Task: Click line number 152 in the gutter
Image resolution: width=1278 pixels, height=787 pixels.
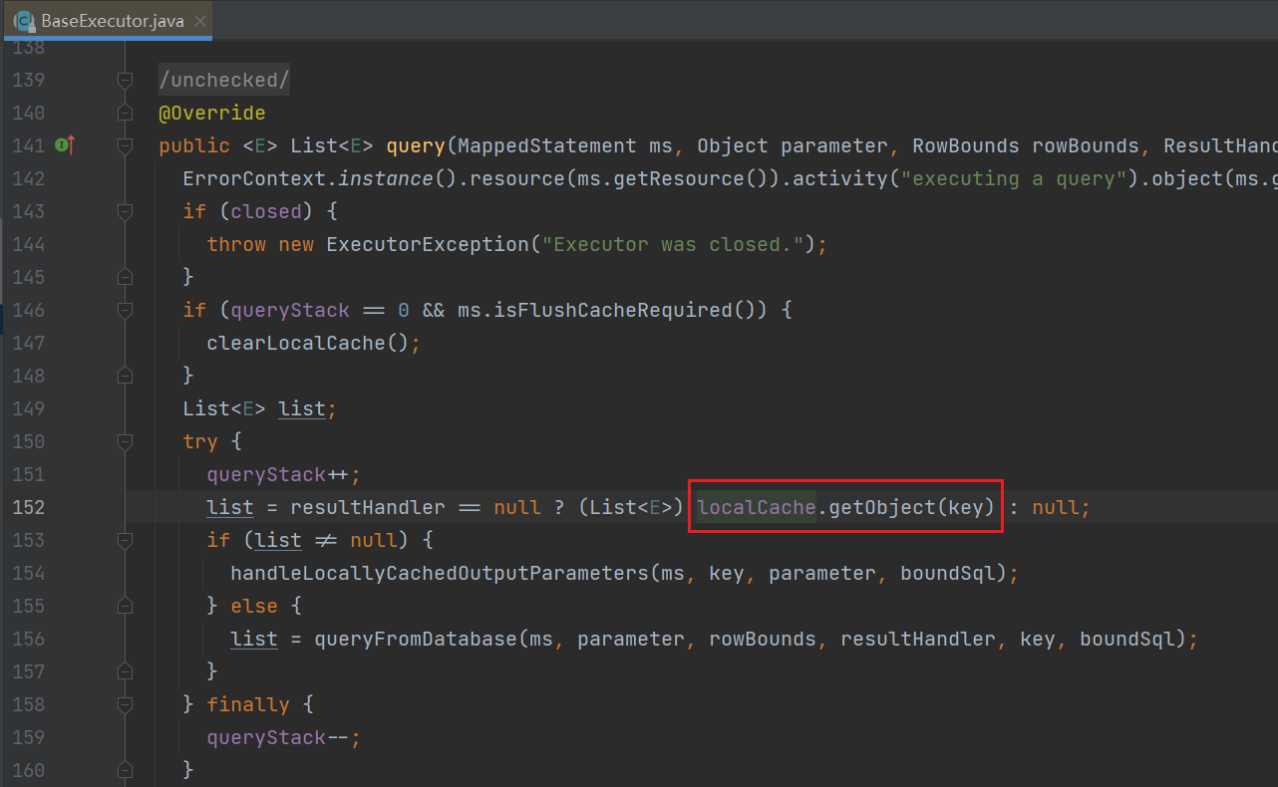Action: 28,507
